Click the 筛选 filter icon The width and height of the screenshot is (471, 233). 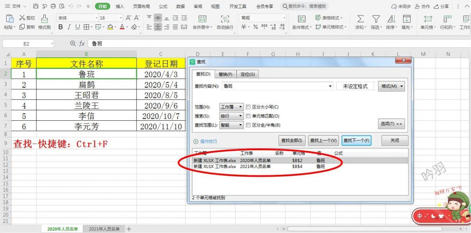pos(376,22)
